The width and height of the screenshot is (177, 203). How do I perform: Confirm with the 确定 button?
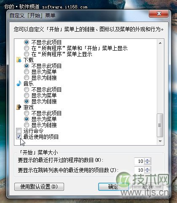click(113, 187)
